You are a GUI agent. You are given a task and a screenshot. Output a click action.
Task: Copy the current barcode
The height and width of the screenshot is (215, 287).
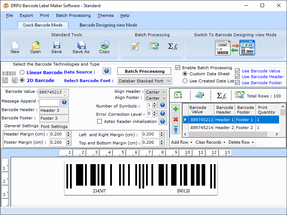pyautogui.click(x=104, y=47)
